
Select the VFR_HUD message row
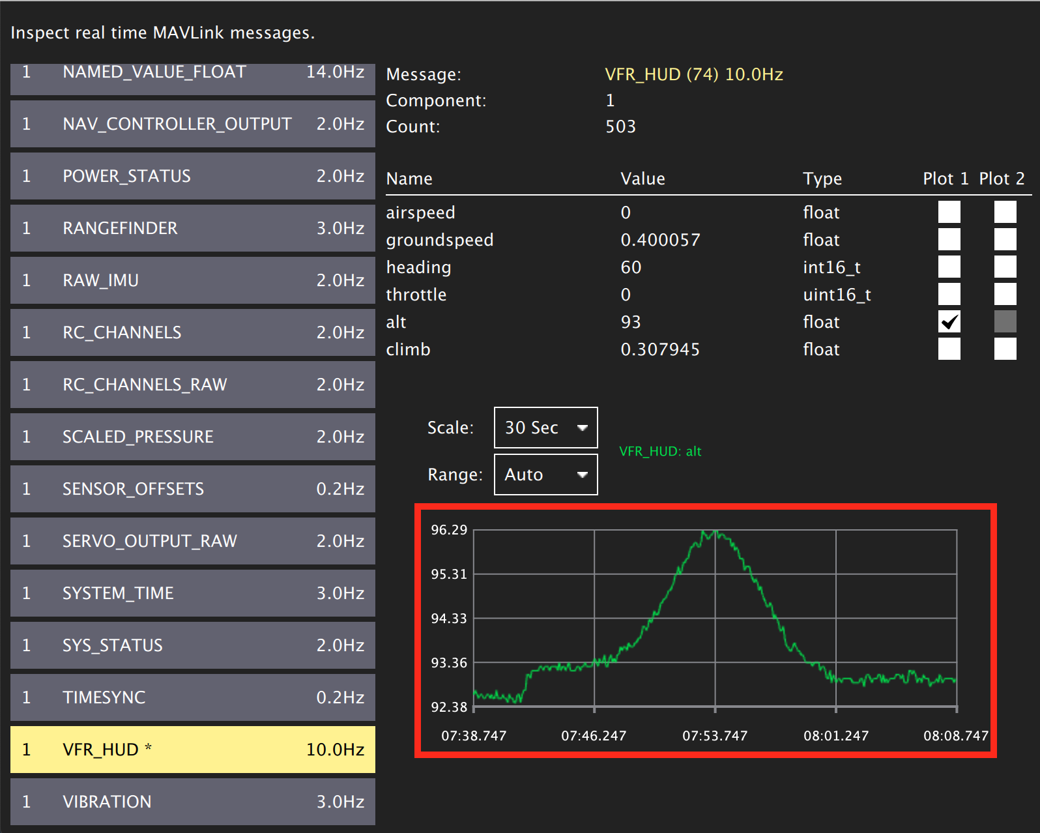click(x=193, y=750)
